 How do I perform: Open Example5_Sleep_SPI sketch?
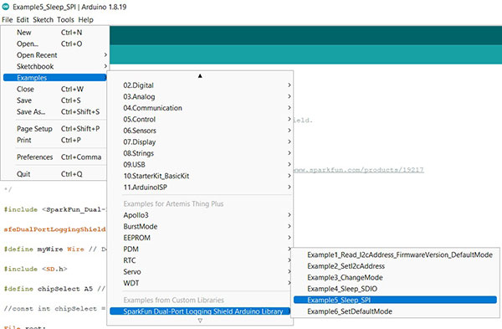[395, 300]
